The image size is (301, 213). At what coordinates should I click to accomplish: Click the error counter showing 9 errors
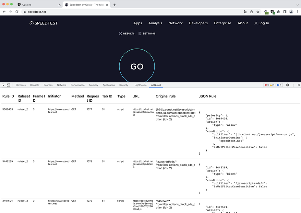pyautogui.click(x=266, y=85)
